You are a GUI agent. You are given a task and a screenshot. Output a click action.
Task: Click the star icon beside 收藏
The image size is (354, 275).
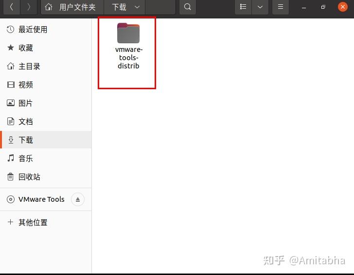(x=10, y=48)
